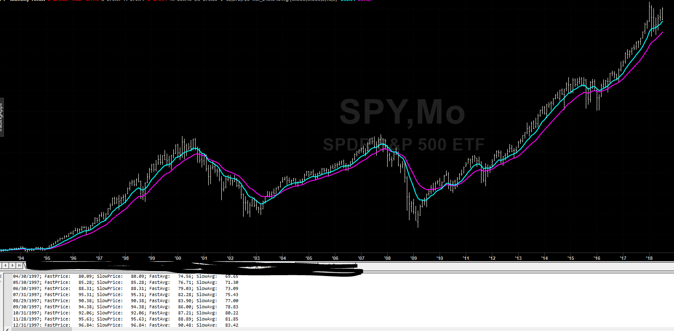Click the '01 year label on the time axis
Viewport: 674px width, 331px height.
204,258
